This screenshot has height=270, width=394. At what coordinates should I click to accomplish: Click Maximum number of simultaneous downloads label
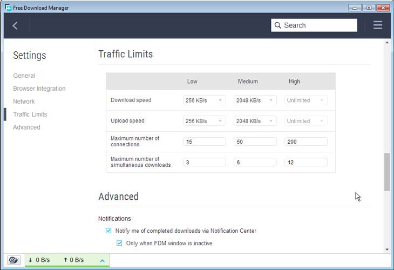(x=141, y=162)
